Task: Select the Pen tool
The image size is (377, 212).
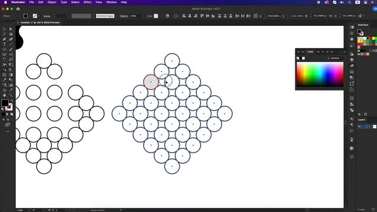Action: 4,39
